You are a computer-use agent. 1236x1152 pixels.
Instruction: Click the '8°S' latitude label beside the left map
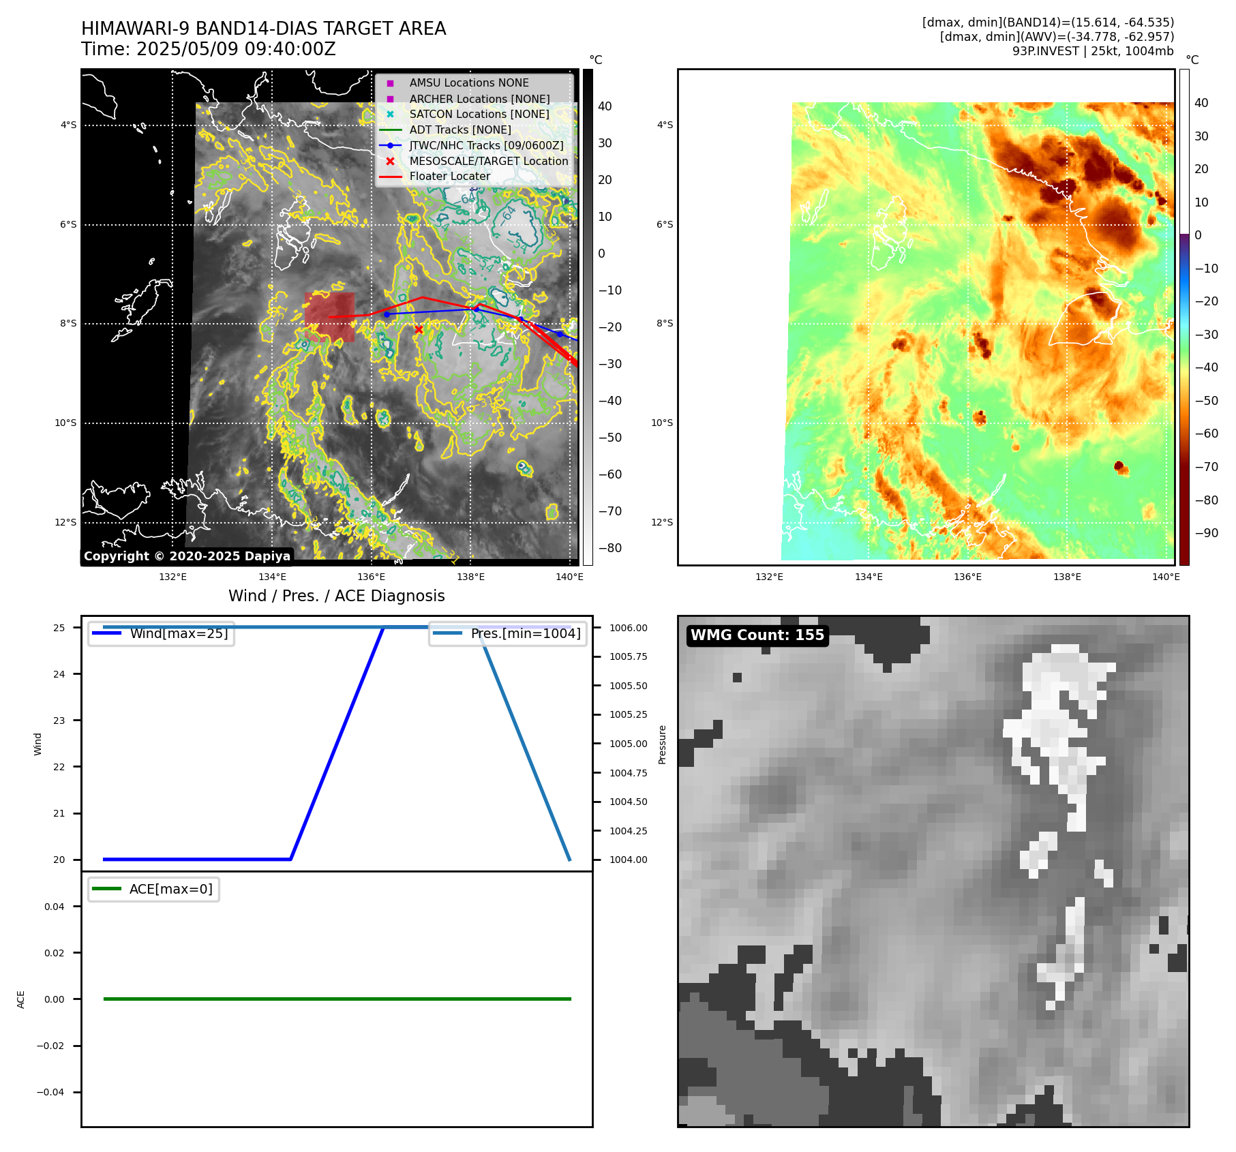(x=68, y=323)
